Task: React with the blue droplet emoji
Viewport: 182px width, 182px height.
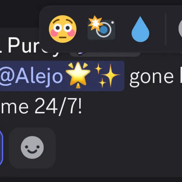Action: pos(140,29)
